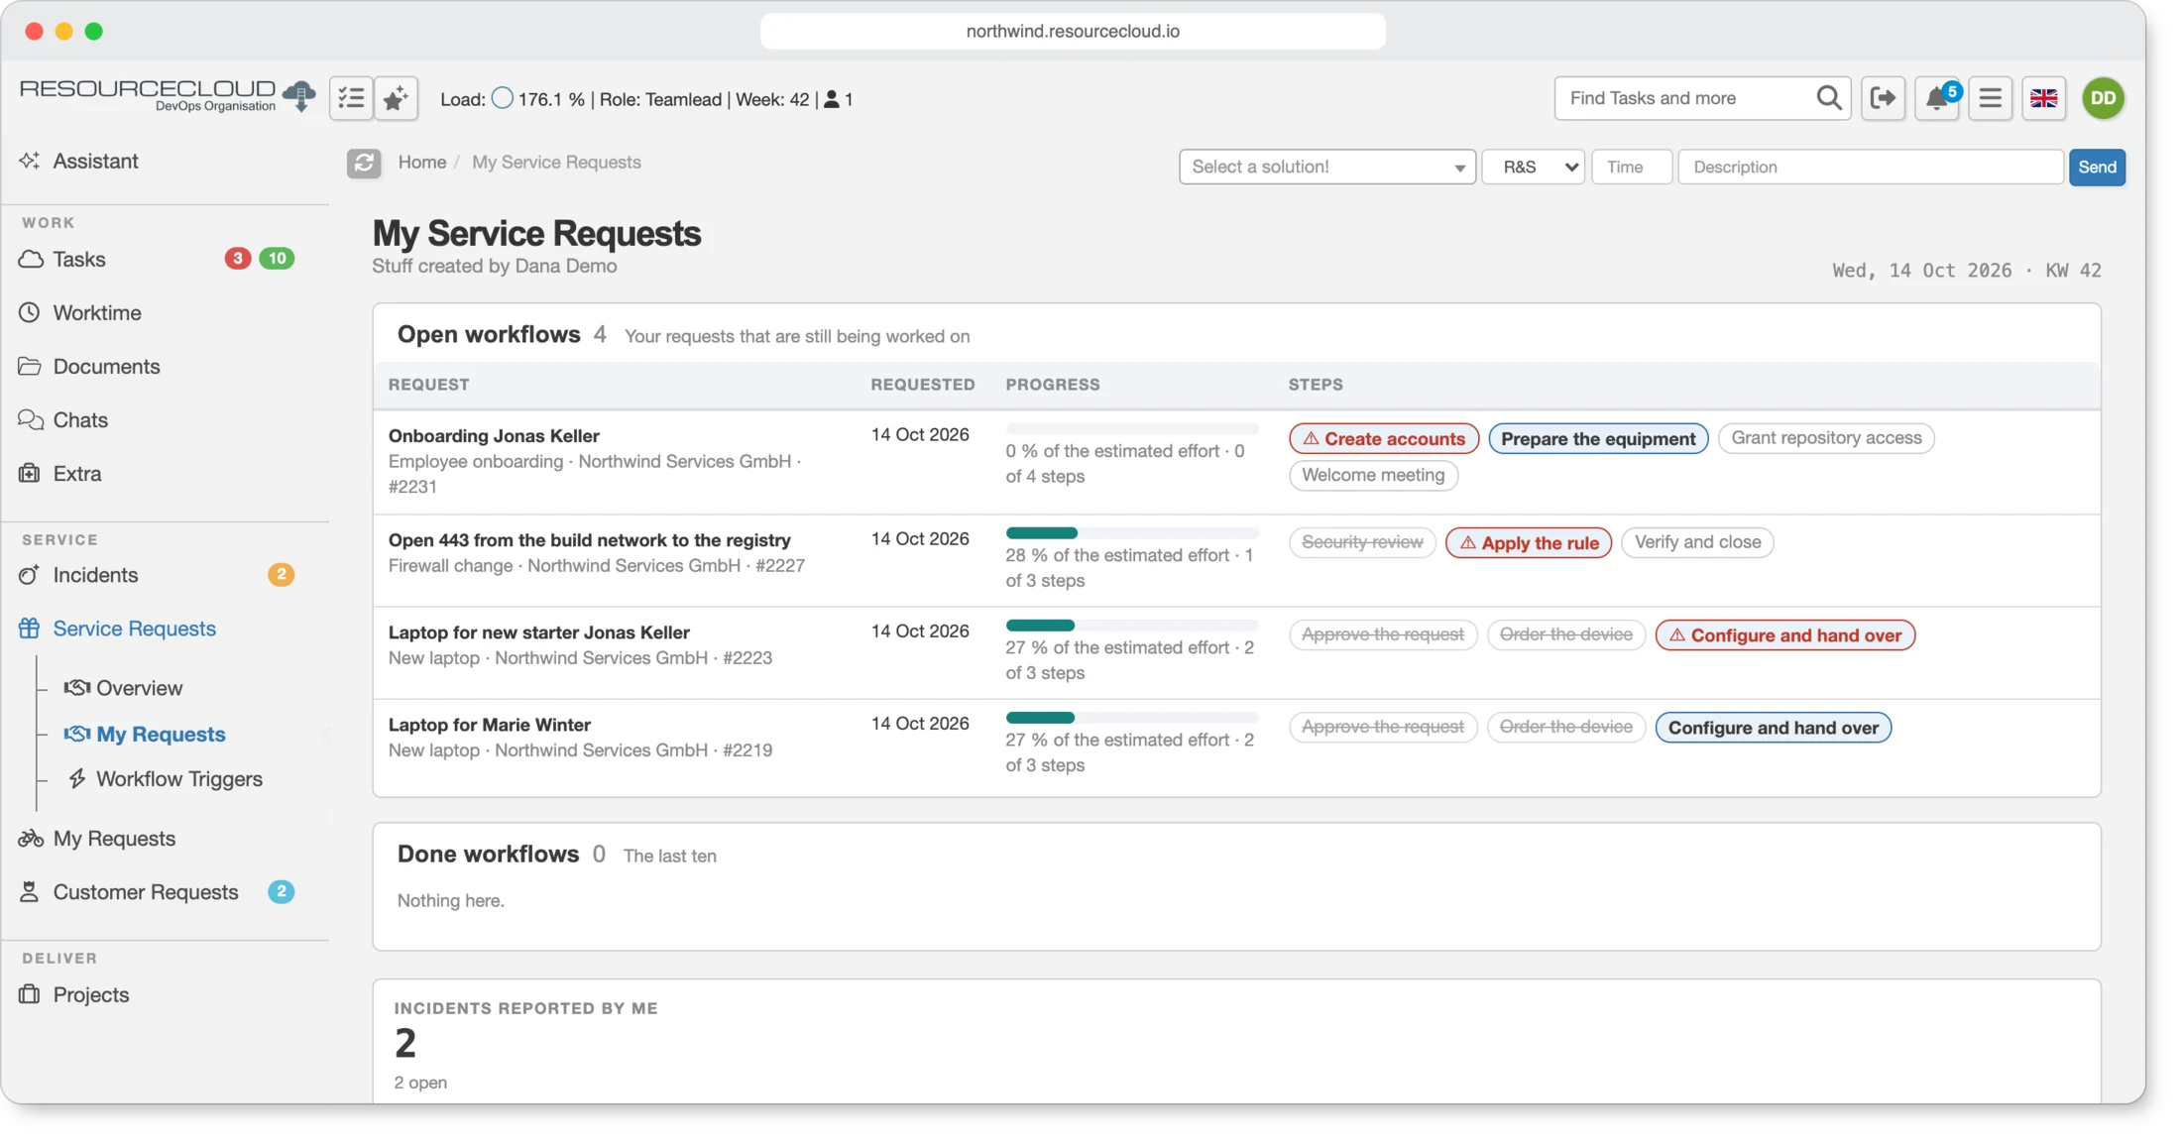Click the Apply the rule step
Viewport: 2181px width, 1148px height.
tap(1529, 542)
